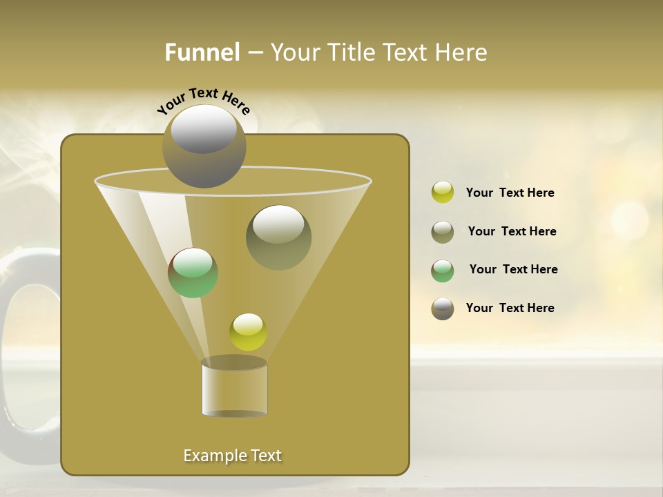Click the 'Your Title Text Here' title text
Viewport: 663px width, 497px height.
coord(381,52)
